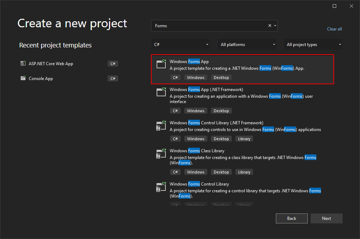Maximize the Create a new project window

[334, 6]
